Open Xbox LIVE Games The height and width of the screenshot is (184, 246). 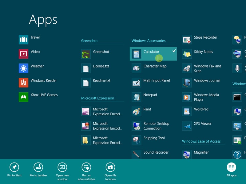pos(24,97)
